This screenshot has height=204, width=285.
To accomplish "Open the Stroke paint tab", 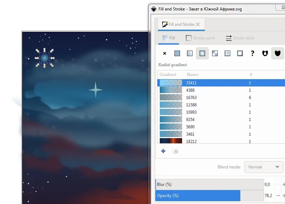I will [200, 38].
